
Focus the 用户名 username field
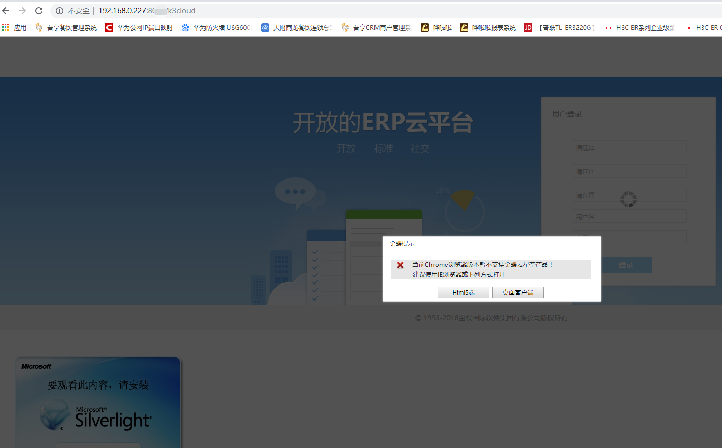tap(629, 216)
